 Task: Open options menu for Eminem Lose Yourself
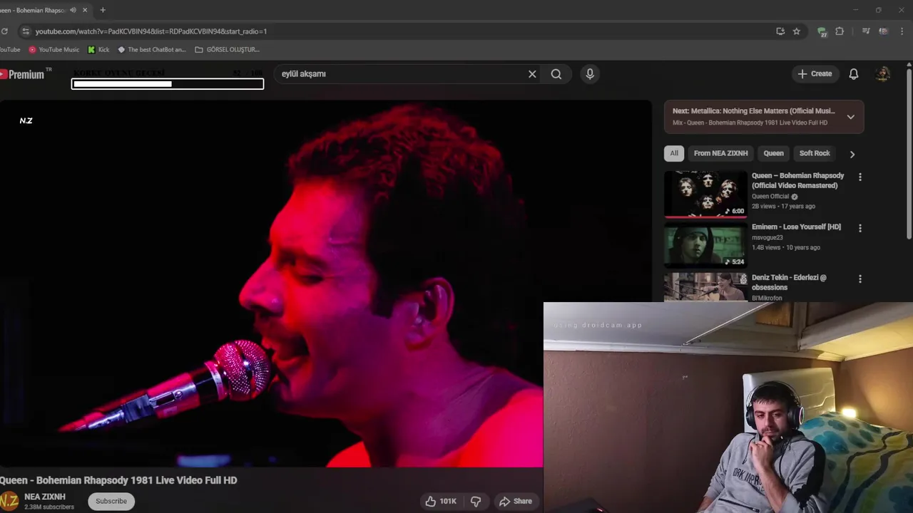860,228
